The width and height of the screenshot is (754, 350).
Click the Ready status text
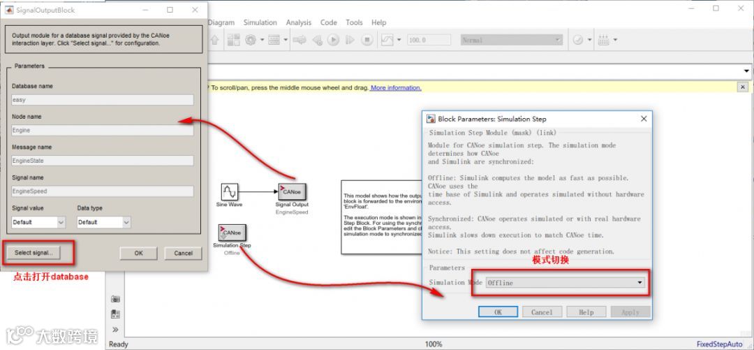[x=118, y=344]
